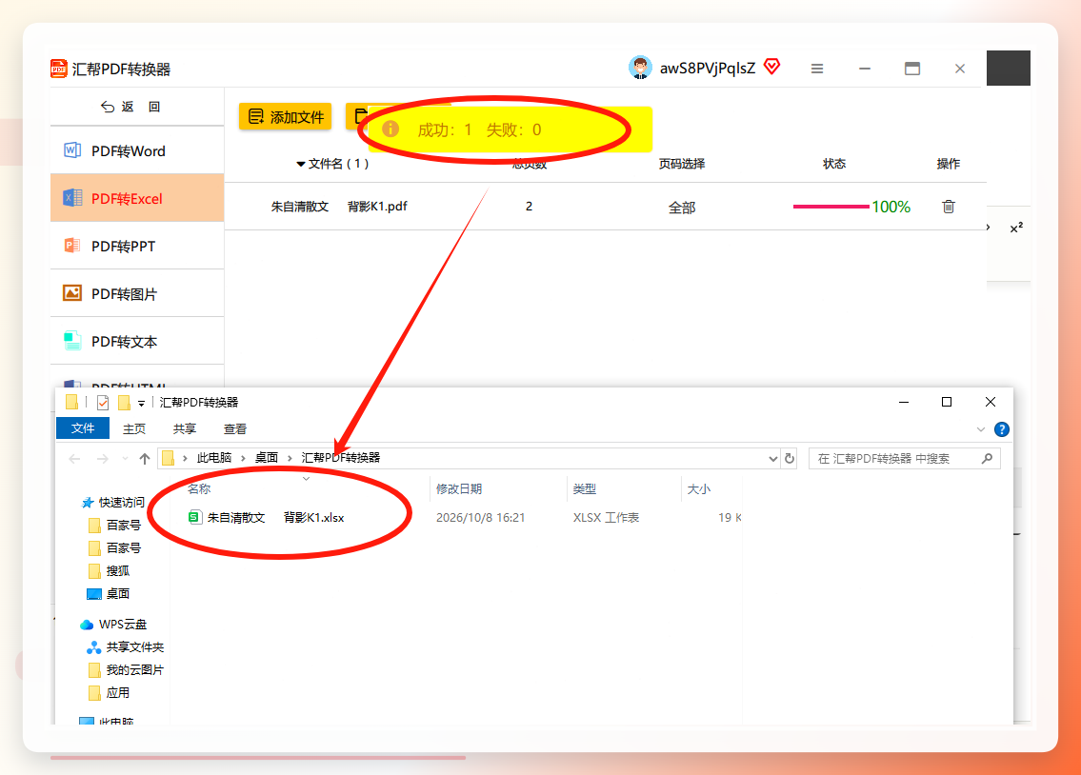Image resolution: width=1081 pixels, height=775 pixels.
Task: Expand the ribbon with the chevron near help
Action: pyautogui.click(x=981, y=429)
